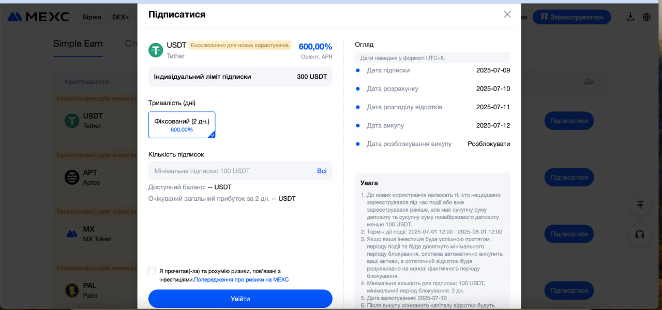Screen dimensions: 662x310
Task: Switch to the Simple Earn tab
Action: [78, 43]
